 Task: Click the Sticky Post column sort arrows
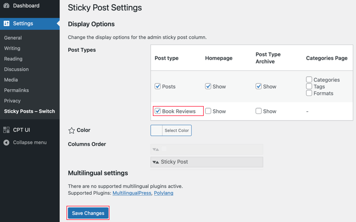(155, 162)
